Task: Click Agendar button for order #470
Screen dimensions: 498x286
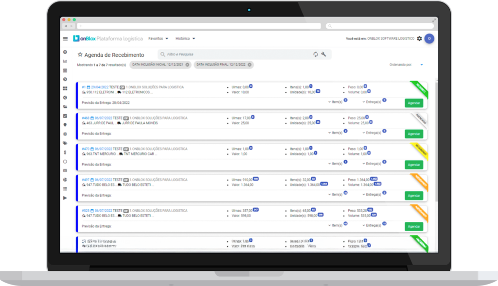Action: click(x=413, y=165)
